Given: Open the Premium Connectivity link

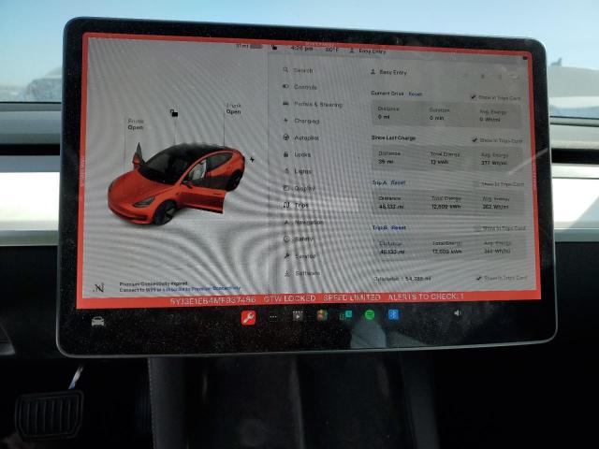Looking at the screenshot, I should [203, 289].
